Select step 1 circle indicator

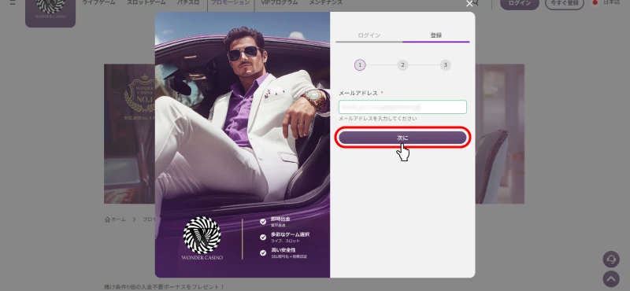tap(360, 65)
